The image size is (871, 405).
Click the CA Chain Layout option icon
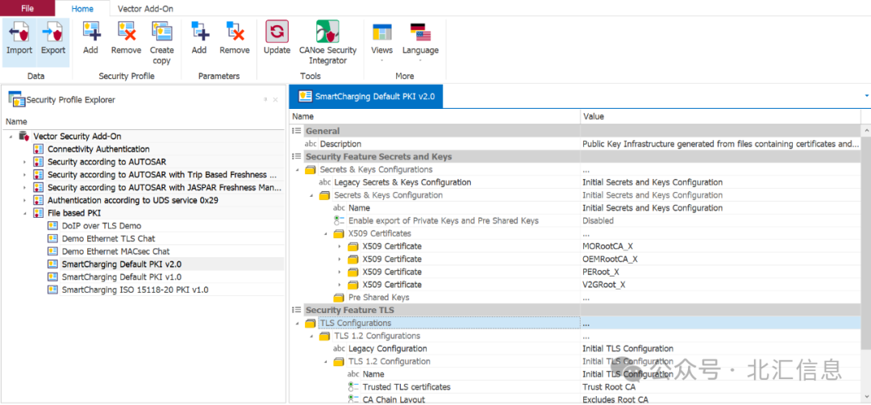(352, 399)
